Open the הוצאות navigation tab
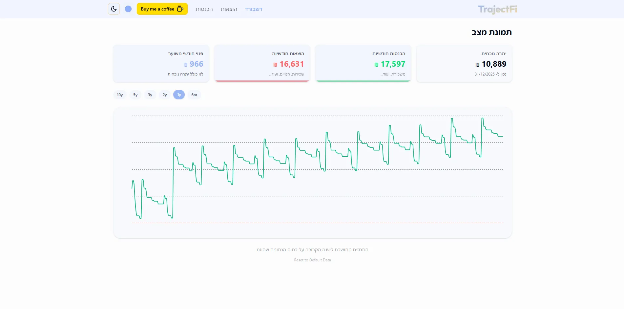624x309 pixels. point(229,9)
